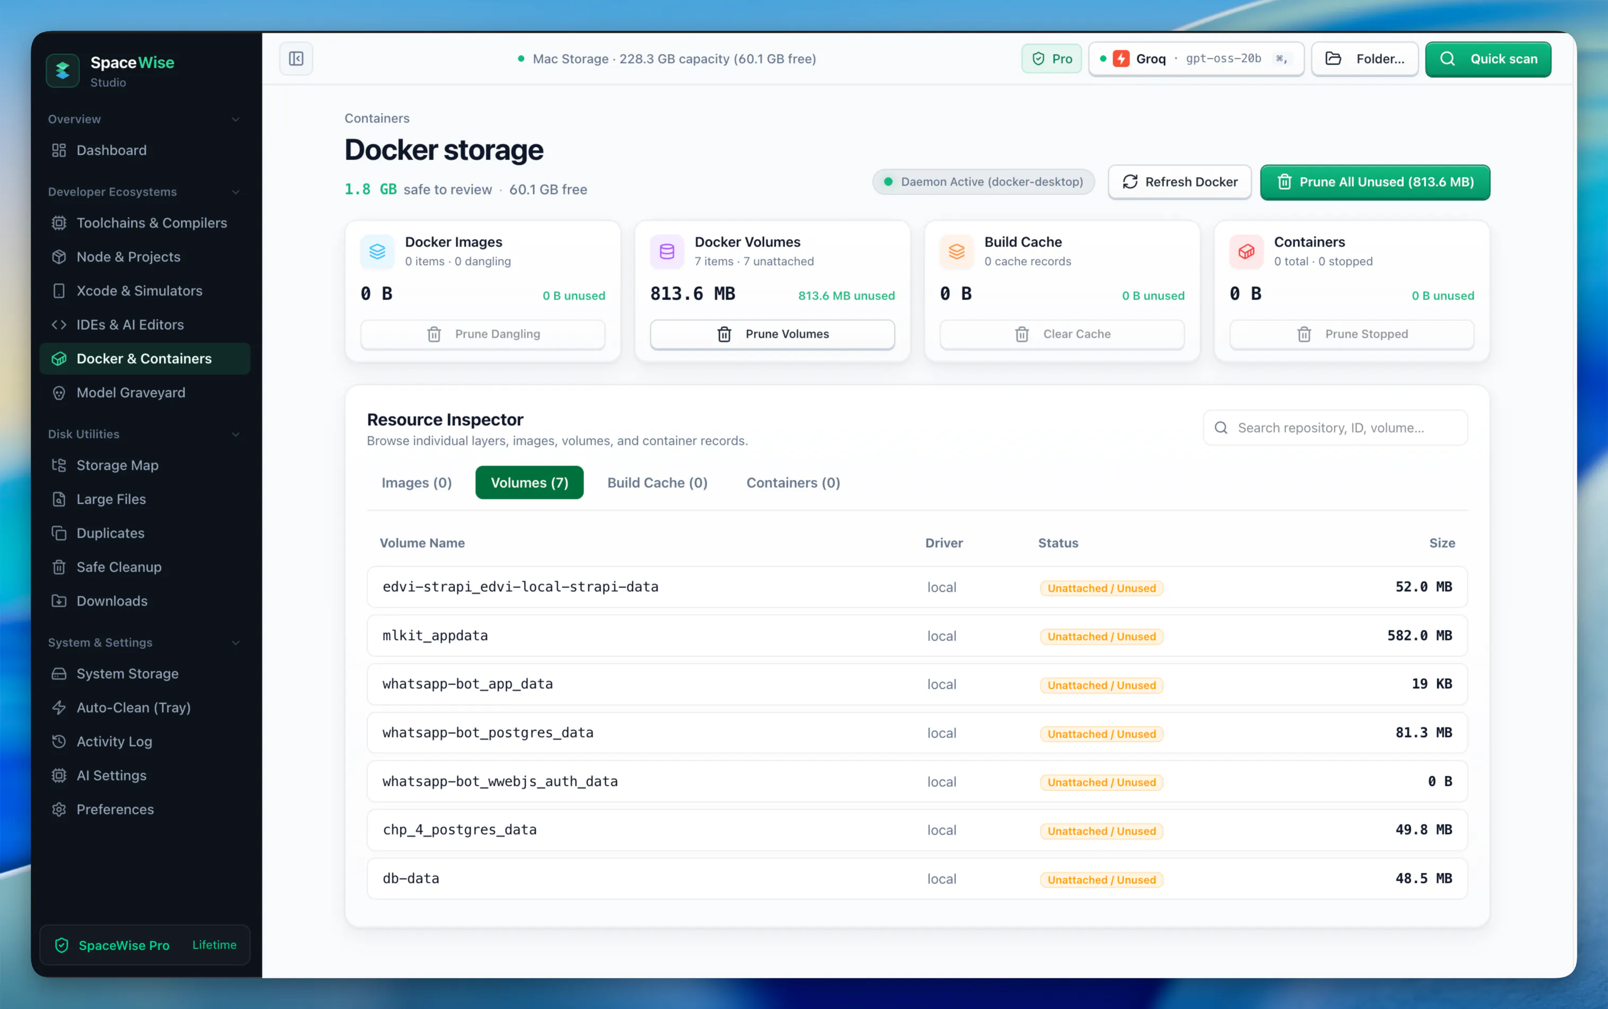The width and height of the screenshot is (1608, 1009).
Task: Click Refresh Docker
Action: pos(1179,181)
